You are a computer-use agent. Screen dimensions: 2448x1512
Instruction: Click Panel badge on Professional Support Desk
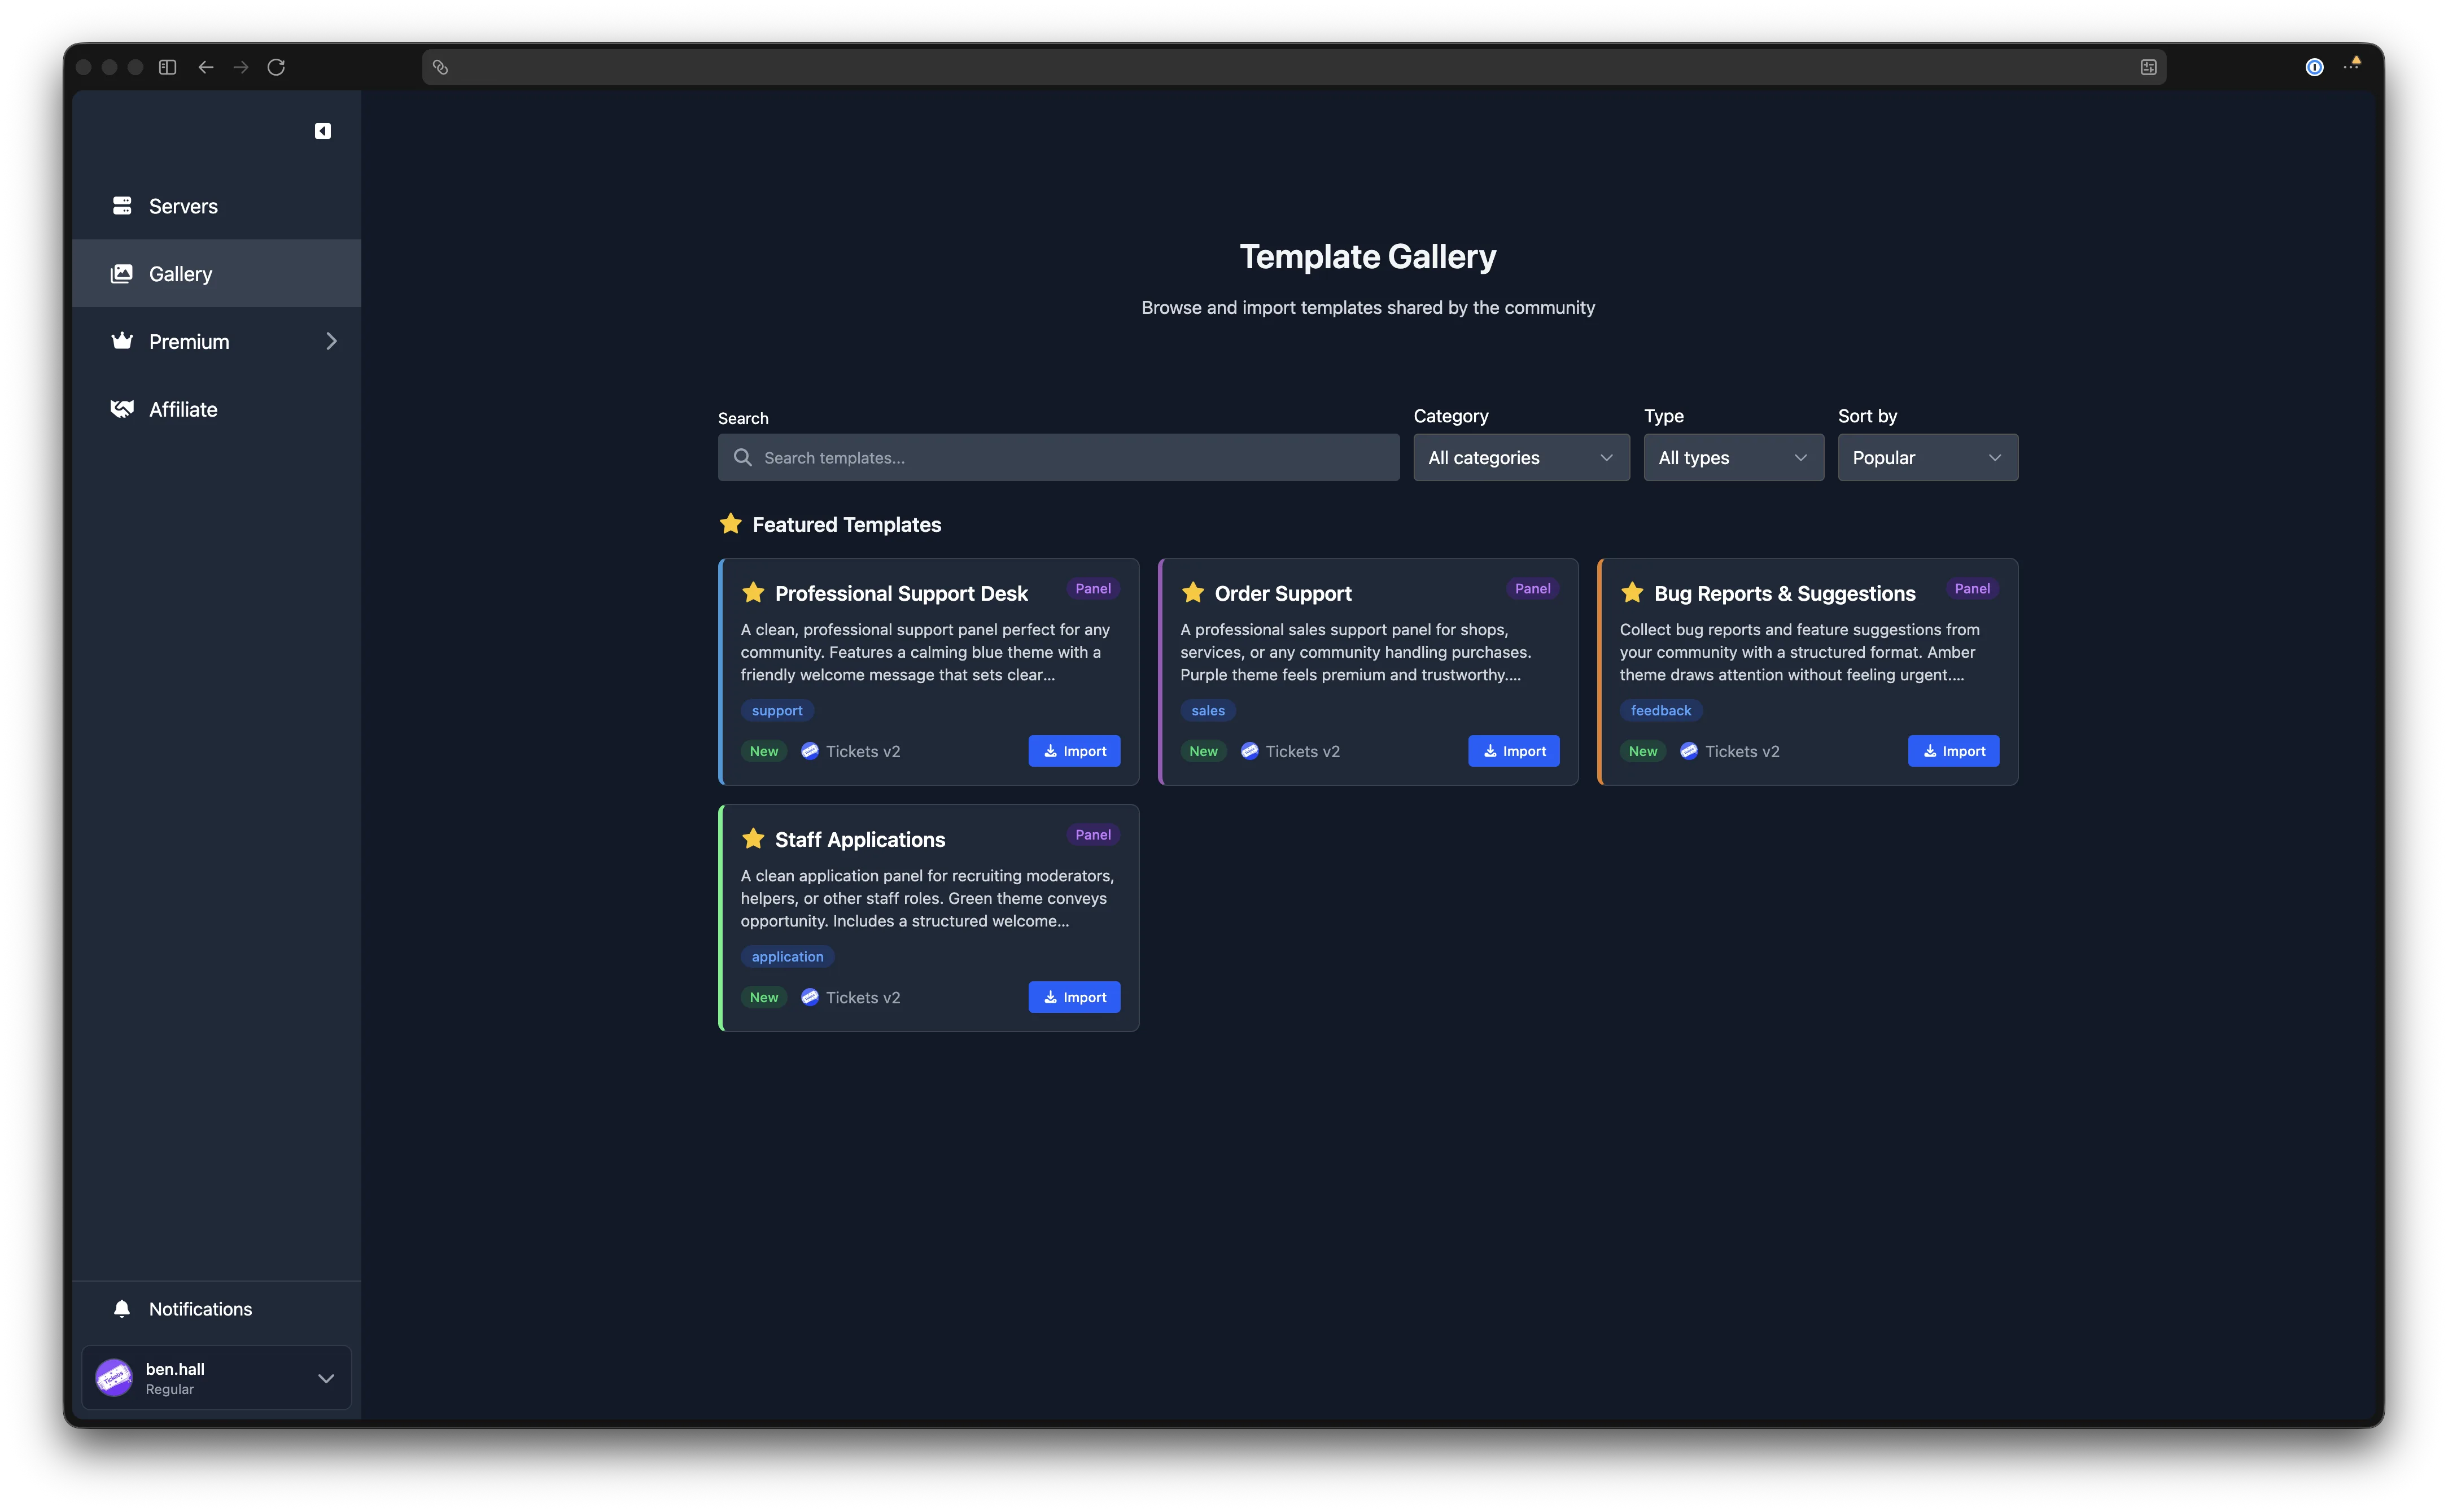[x=1092, y=589]
